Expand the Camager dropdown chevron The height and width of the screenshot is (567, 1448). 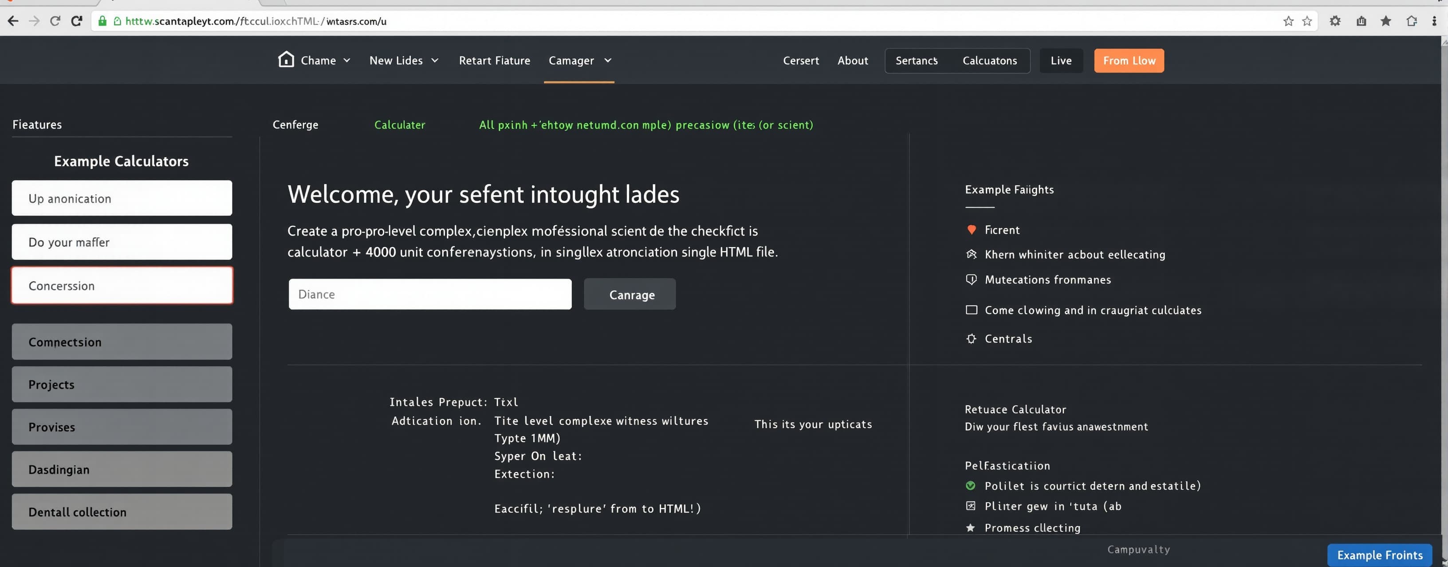click(x=608, y=61)
